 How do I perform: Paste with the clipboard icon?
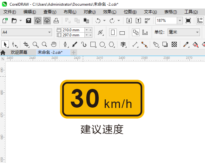click(86, 21)
